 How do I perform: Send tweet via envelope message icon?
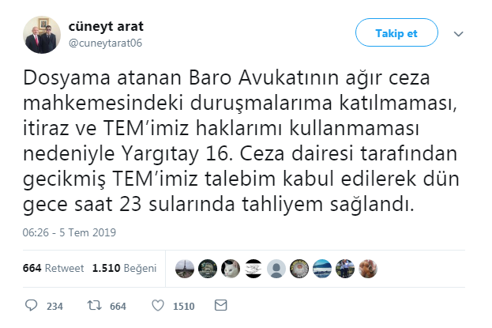click(x=220, y=305)
